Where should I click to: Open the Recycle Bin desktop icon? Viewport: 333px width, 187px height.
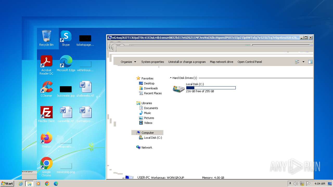46,38
